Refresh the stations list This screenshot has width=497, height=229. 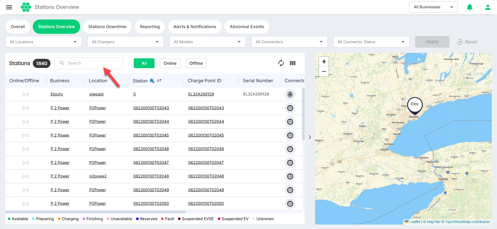(x=281, y=63)
